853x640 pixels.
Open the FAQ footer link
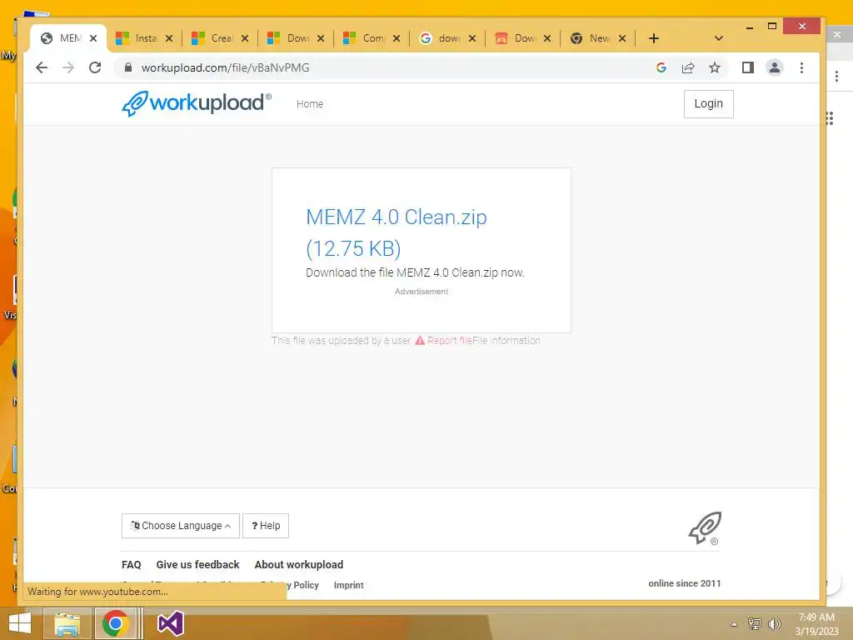[x=131, y=565]
